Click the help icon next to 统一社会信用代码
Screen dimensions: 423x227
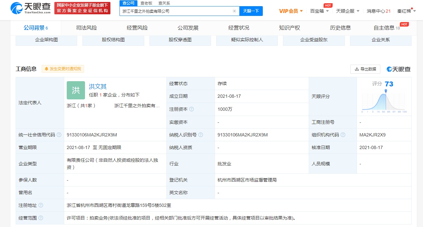coord(59,135)
